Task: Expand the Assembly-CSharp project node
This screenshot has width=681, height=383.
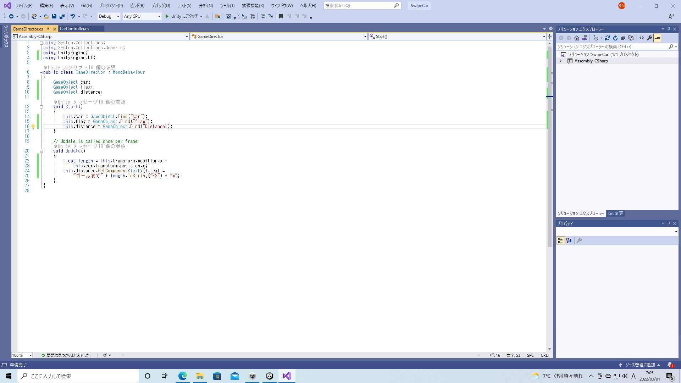Action: tap(560, 61)
